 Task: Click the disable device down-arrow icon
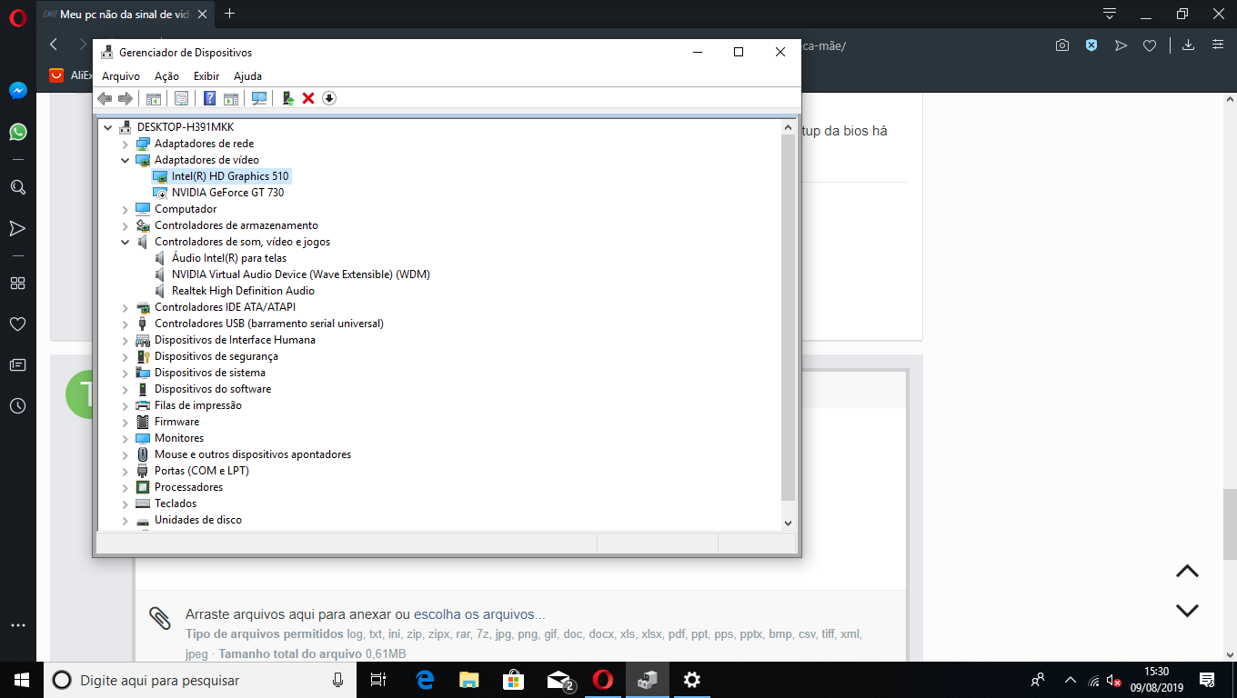coord(329,98)
